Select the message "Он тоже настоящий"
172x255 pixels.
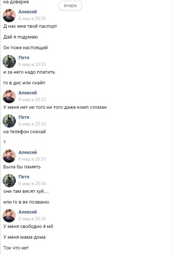point(25,48)
